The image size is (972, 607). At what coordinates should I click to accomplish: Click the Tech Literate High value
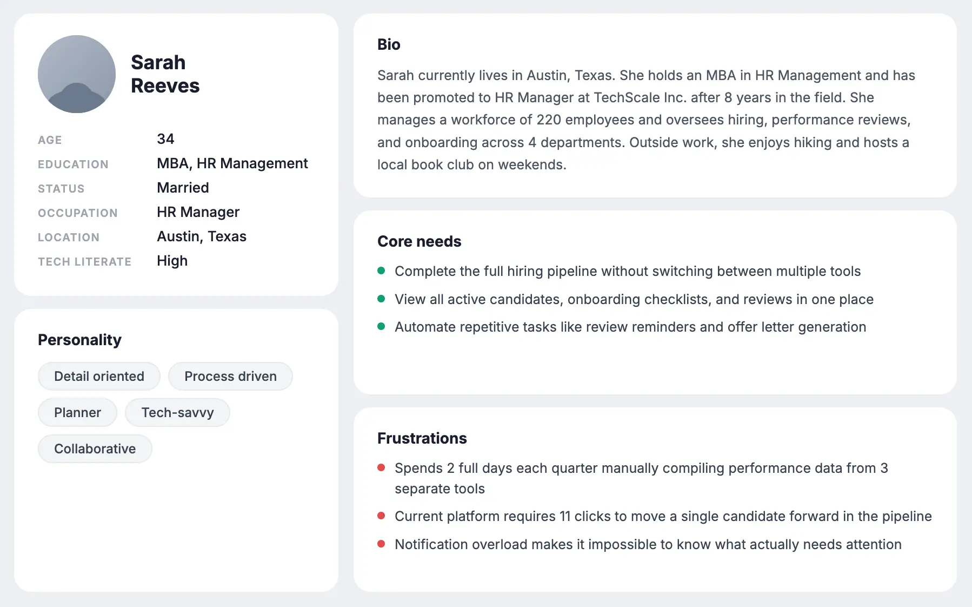pyautogui.click(x=172, y=261)
